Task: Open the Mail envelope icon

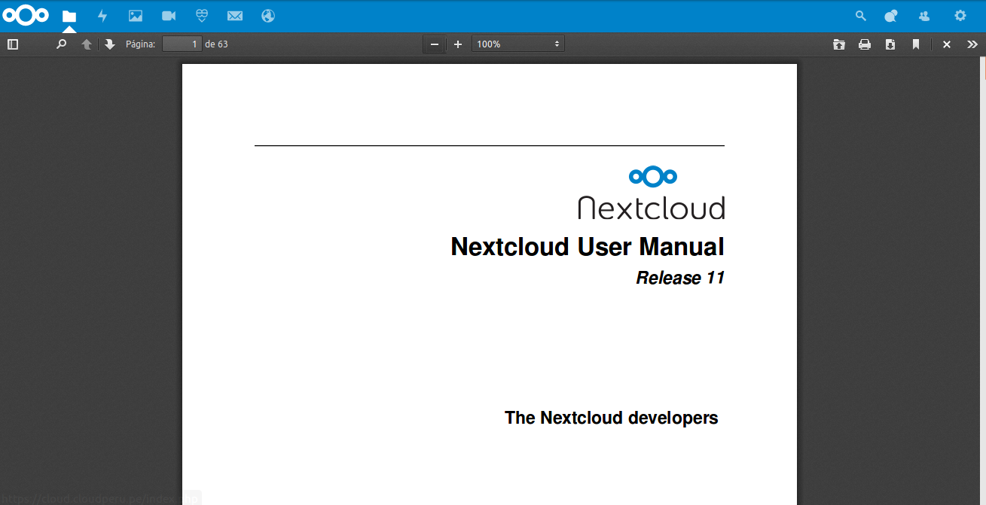Action: [x=235, y=16]
